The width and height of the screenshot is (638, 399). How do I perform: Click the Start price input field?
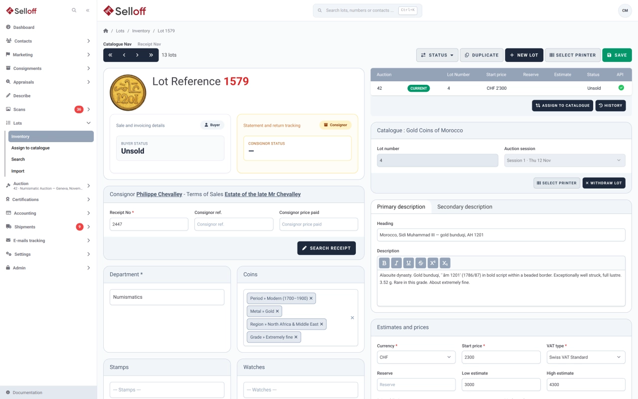(501, 357)
